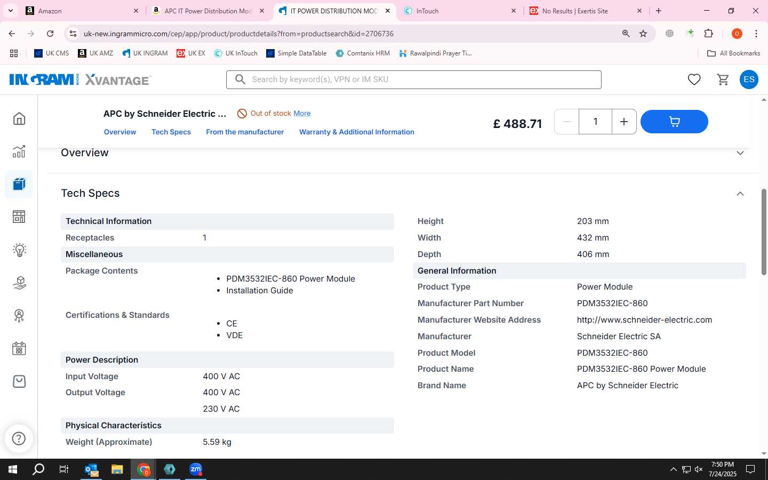Jump to the Tech Specs anchor link
This screenshot has width=768, height=480.
(171, 132)
